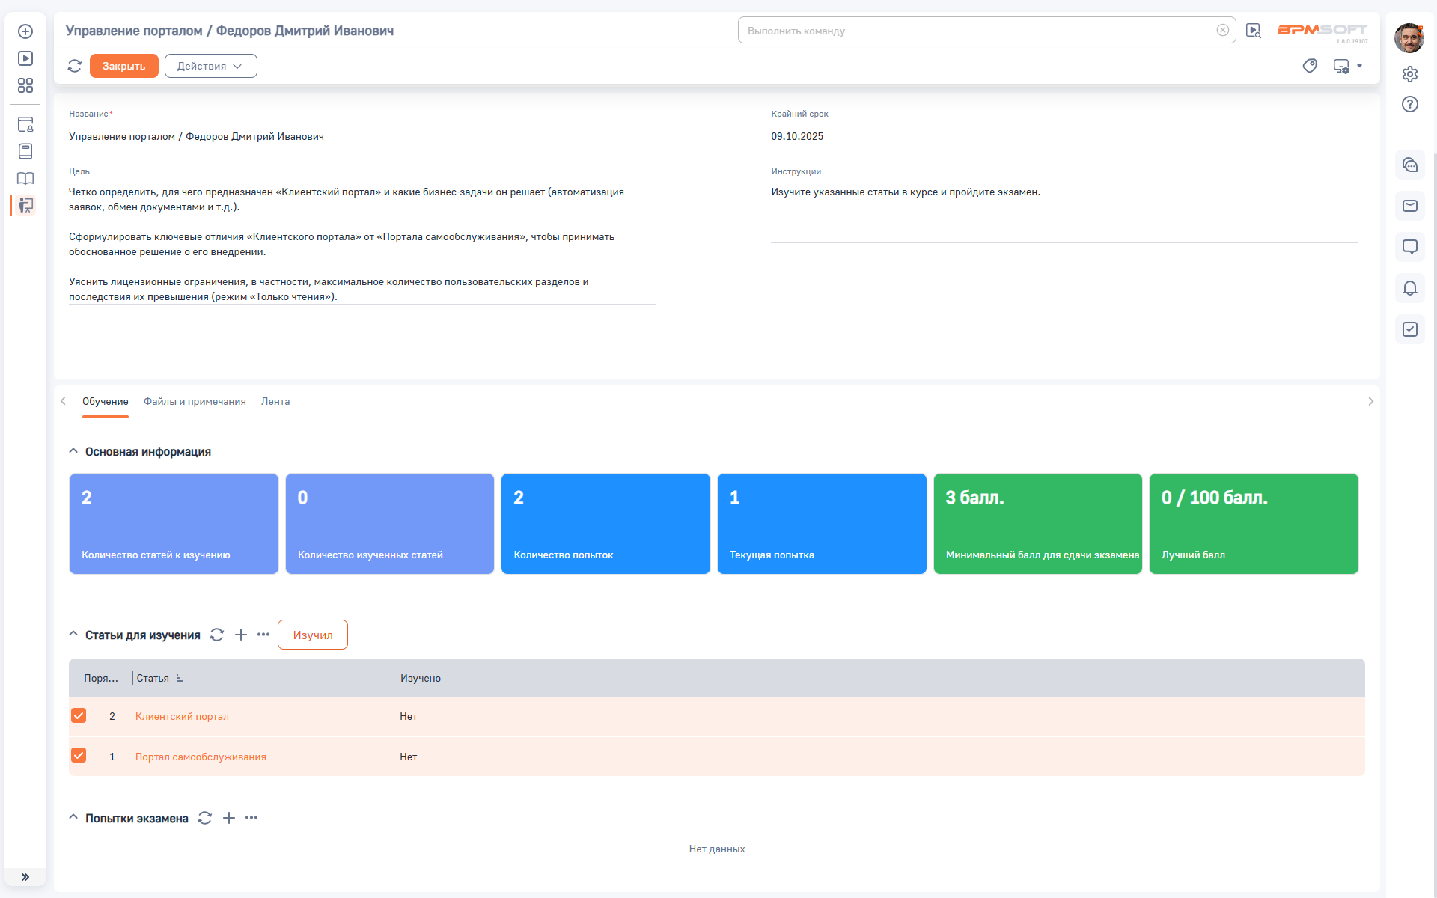Open the knowledge book icon in sidebar
Viewport: 1437px width, 898px height.
25,178
